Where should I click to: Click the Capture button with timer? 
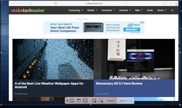click(126, 100)
